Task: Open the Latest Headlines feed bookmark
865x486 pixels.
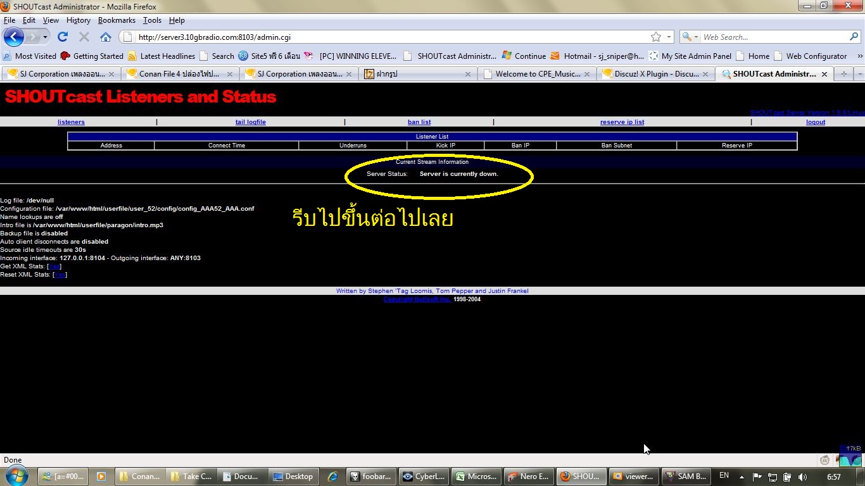Action: pos(161,56)
